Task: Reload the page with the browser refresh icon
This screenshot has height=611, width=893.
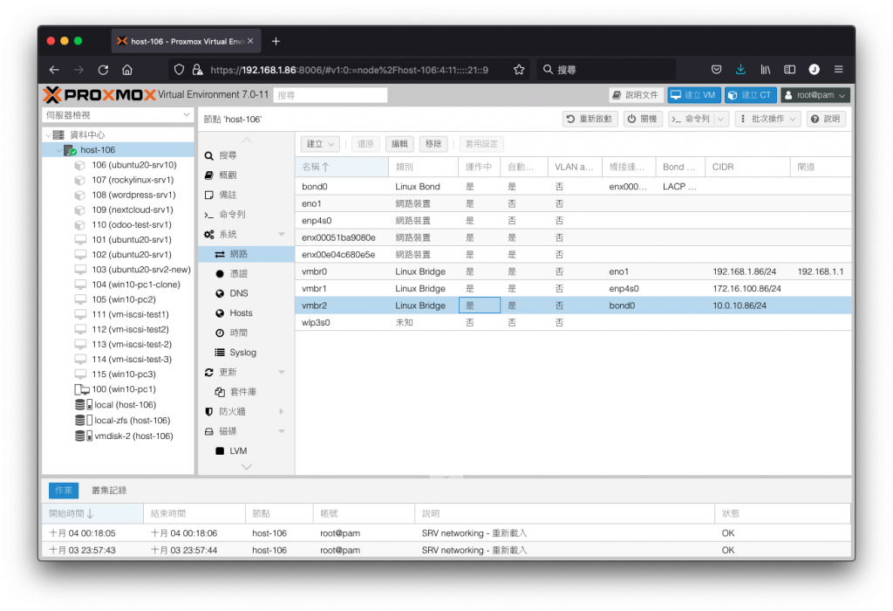Action: pos(103,70)
